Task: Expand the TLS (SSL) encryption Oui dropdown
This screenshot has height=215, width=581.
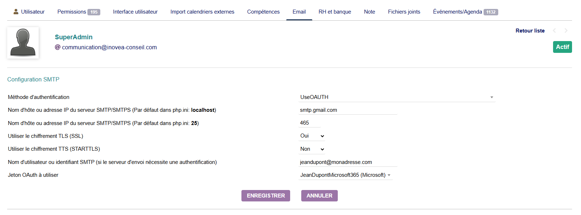Action: pyautogui.click(x=312, y=136)
